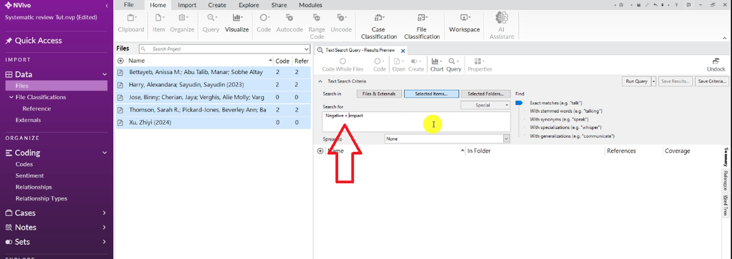Image resolution: width=732 pixels, height=259 pixels.
Task: Click the NVivo logo in sidebar
Action: click(8, 6)
